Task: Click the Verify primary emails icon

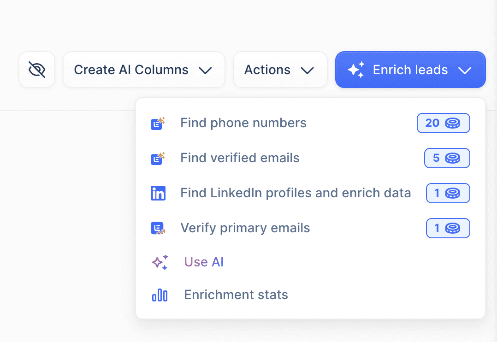Action: pos(158,228)
